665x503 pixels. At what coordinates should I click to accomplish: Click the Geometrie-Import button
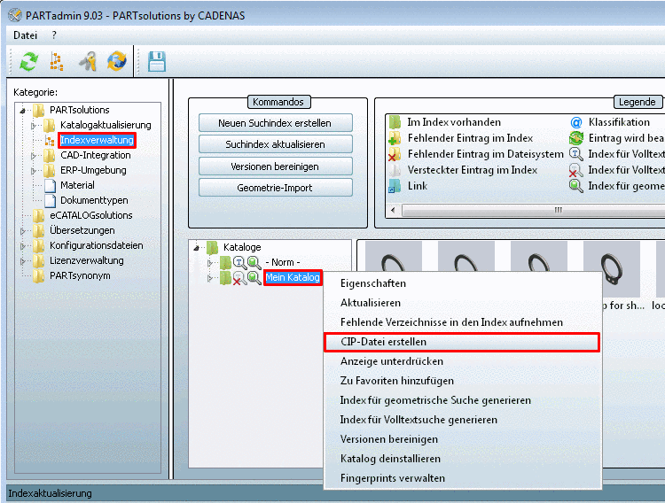275,188
